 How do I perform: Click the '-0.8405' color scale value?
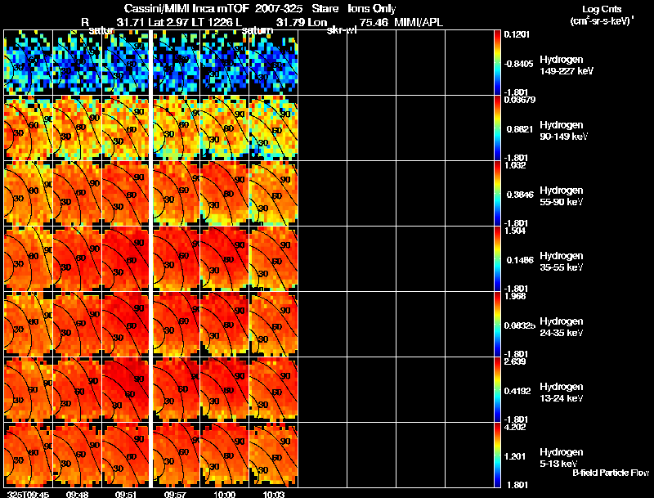518,64
